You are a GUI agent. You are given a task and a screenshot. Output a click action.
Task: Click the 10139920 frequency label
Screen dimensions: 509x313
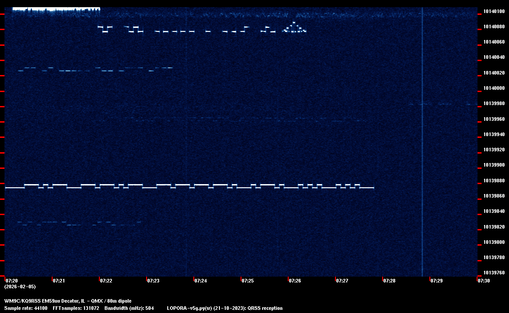[493, 150]
